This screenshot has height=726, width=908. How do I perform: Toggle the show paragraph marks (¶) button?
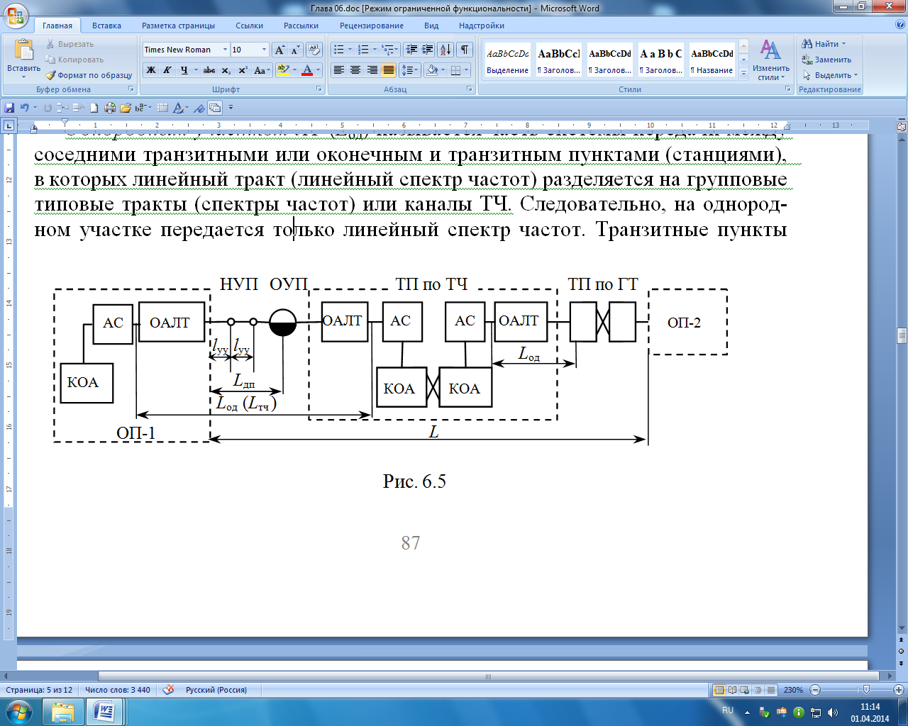[x=464, y=50]
